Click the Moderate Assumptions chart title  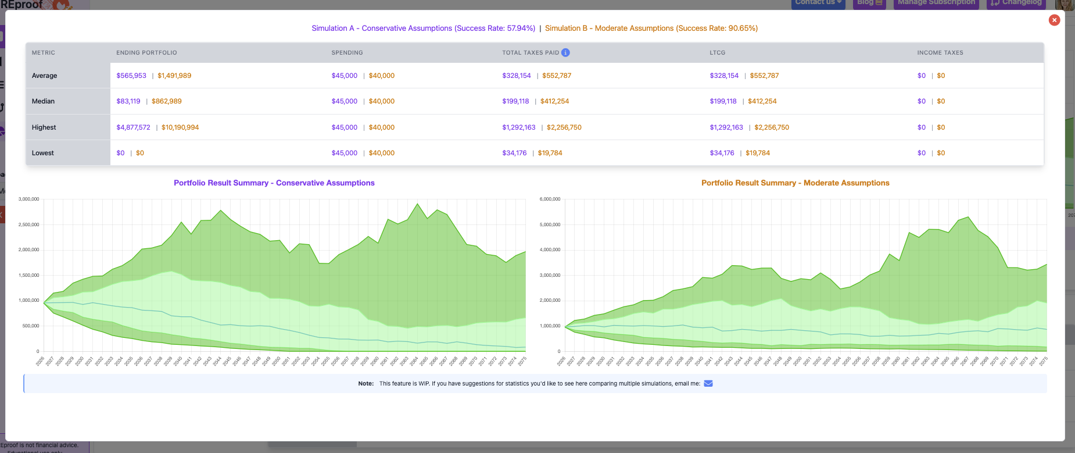tap(795, 183)
